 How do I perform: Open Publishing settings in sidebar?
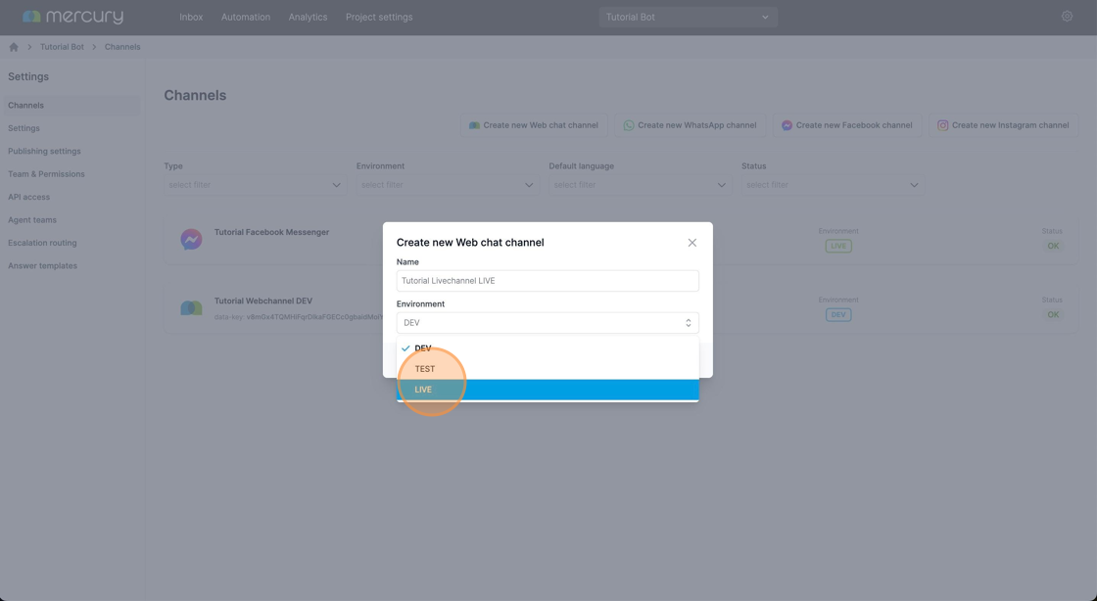(x=44, y=152)
